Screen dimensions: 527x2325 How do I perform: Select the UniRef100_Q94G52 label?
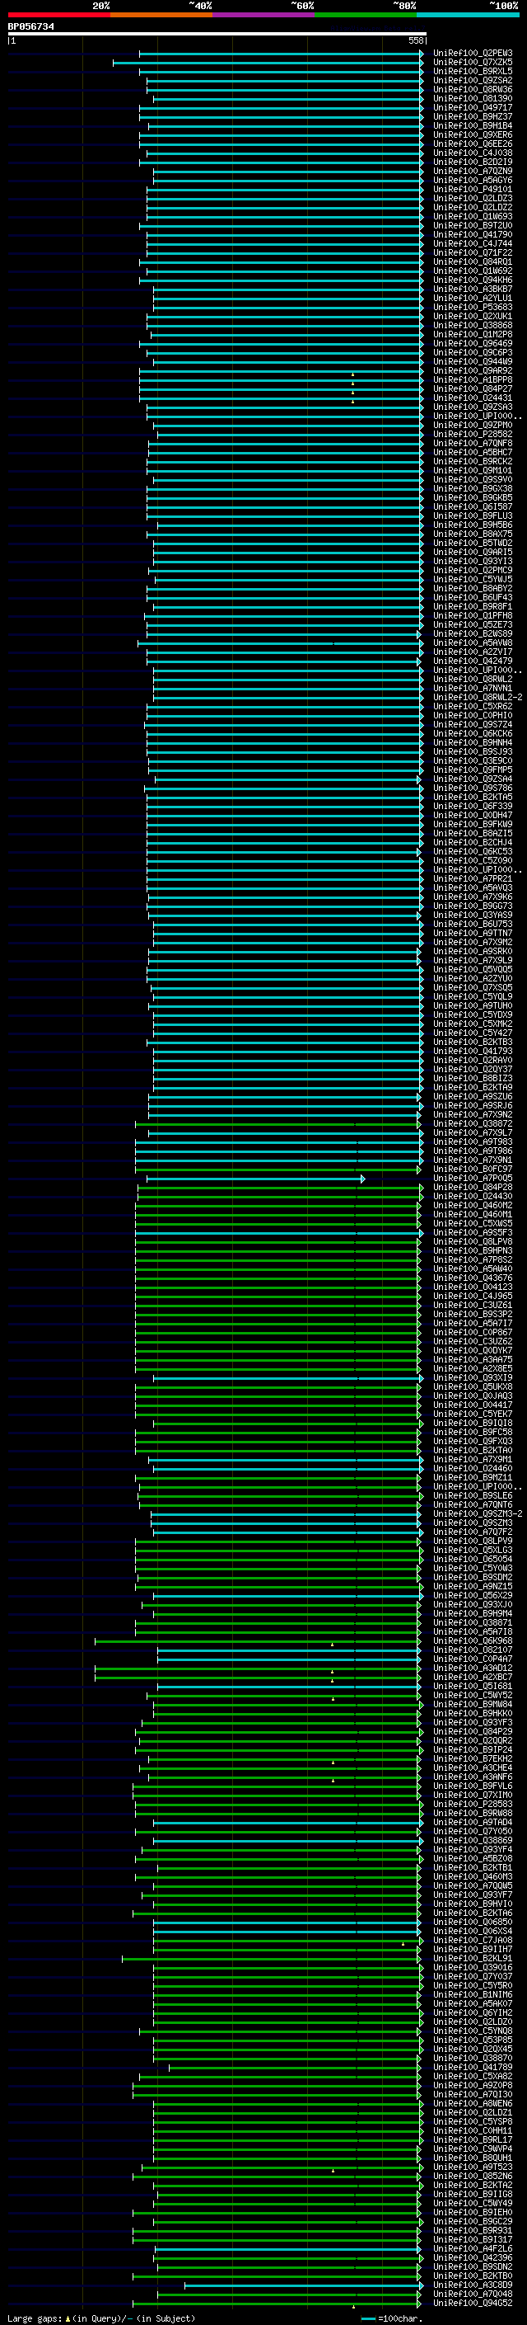[473, 2304]
